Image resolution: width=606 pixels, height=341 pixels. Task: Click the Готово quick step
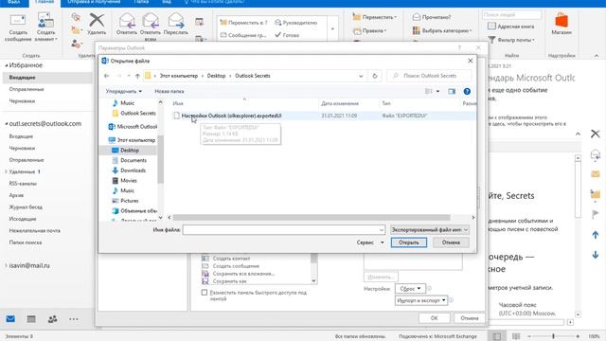287,35
